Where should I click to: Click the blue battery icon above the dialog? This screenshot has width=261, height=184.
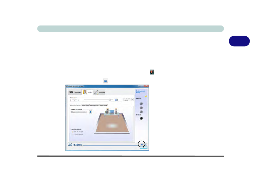(106, 81)
